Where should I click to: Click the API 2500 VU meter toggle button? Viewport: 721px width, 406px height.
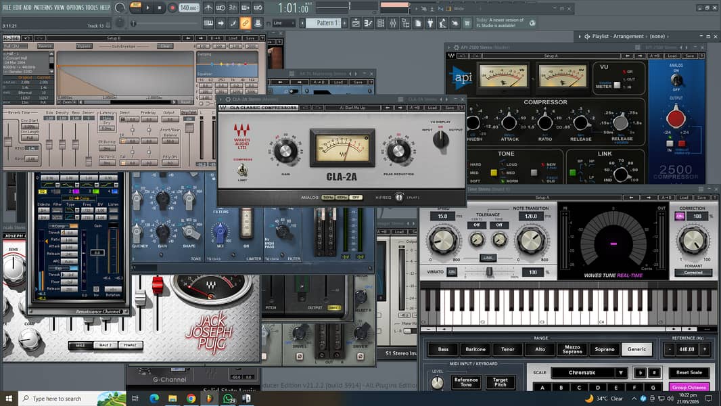(x=617, y=85)
